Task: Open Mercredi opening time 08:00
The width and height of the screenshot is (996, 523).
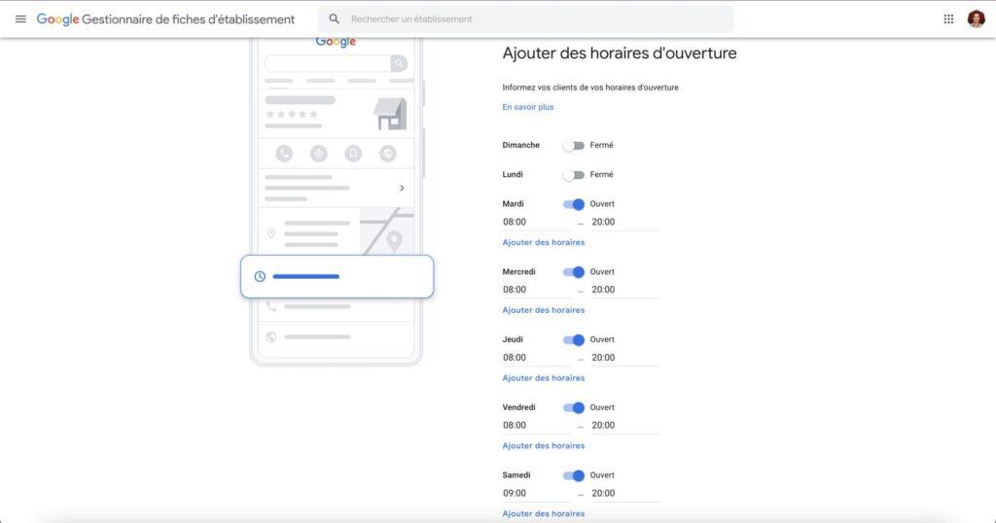Action: (537, 290)
